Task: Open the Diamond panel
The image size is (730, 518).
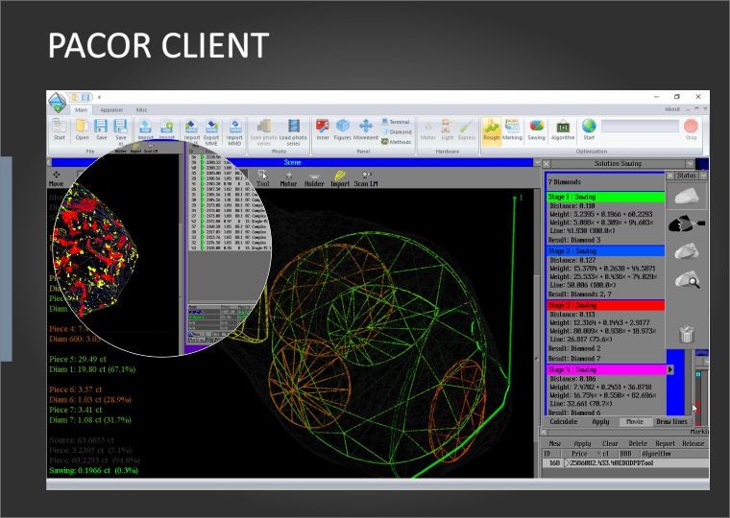Action: [396, 132]
